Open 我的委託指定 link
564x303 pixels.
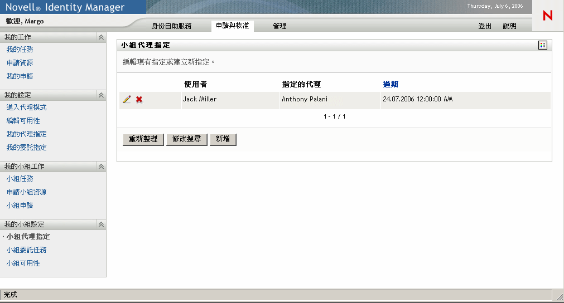point(27,148)
